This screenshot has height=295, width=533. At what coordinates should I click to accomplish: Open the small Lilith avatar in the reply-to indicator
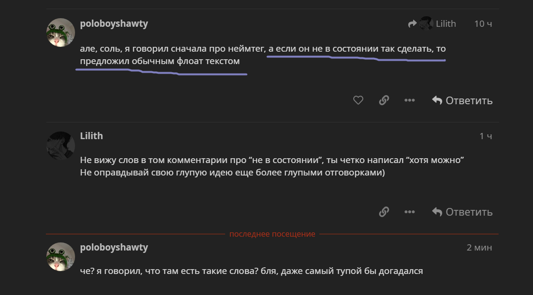coord(426,23)
